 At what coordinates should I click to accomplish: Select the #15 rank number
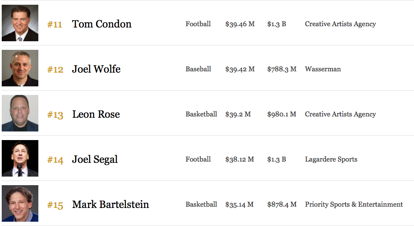point(55,205)
